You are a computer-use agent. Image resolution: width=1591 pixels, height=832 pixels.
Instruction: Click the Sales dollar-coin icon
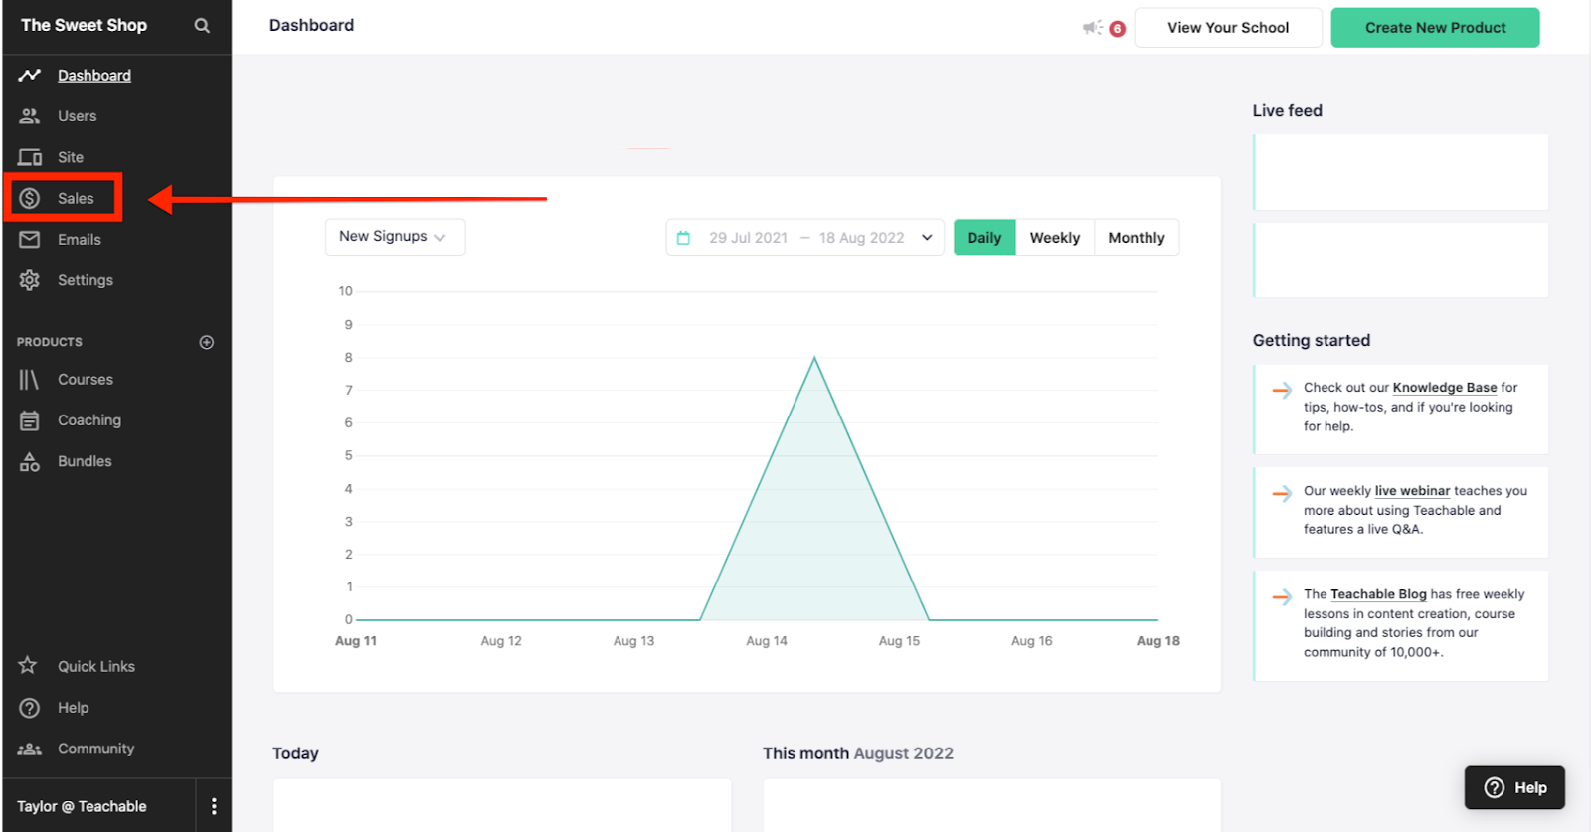[30, 198]
